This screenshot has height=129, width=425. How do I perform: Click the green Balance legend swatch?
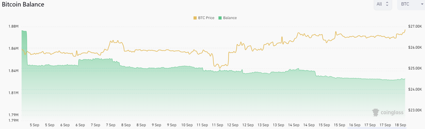220,18
